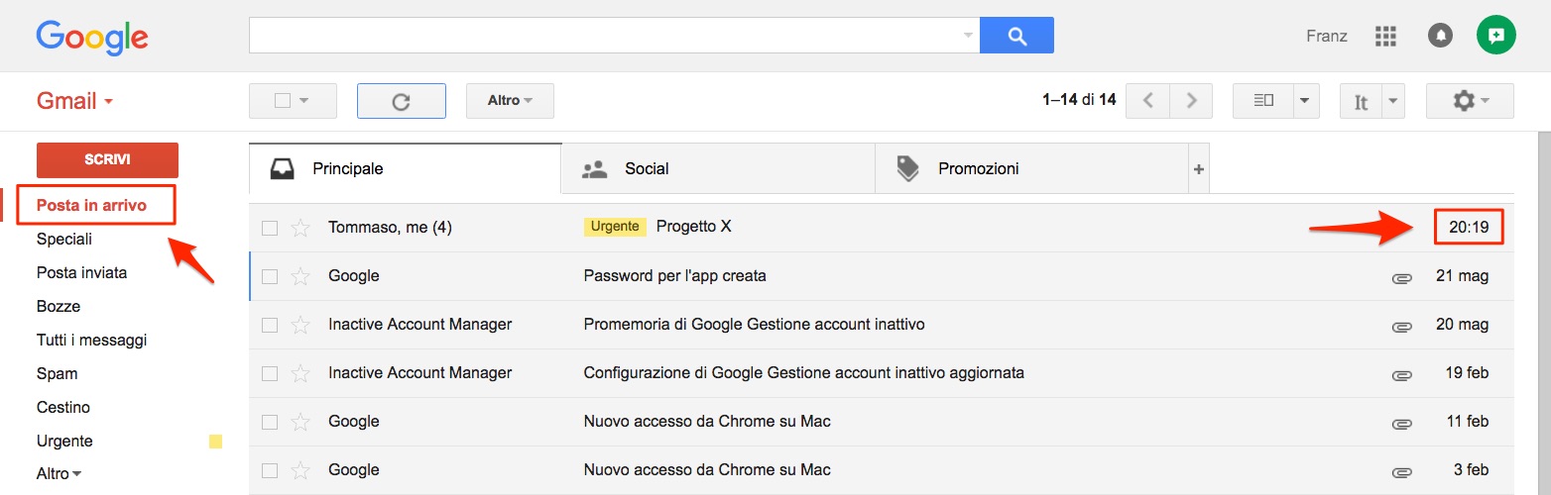The width and height of the screenshot is (1551, 495).
Task: Open Posta in arrivo folder
Action: coord(91,206)
